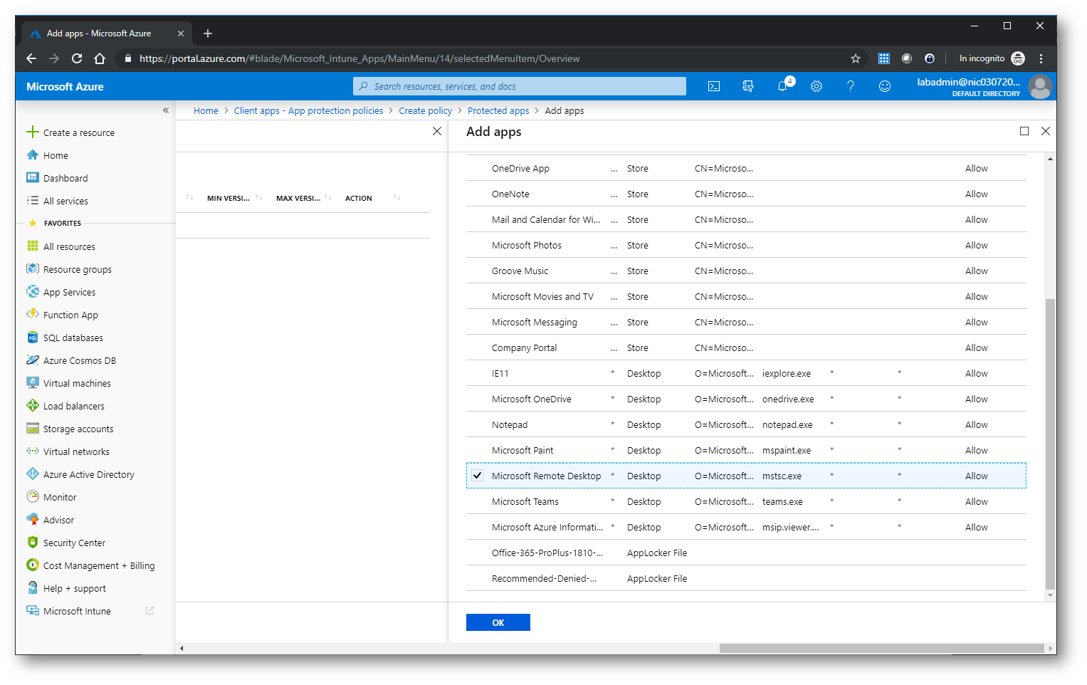1087x685 pixels.
Task: Close the Protected apps blade
Action: click(x=437, y=131)
